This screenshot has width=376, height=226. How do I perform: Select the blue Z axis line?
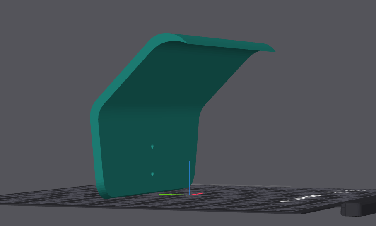click(x=190, y=178)
